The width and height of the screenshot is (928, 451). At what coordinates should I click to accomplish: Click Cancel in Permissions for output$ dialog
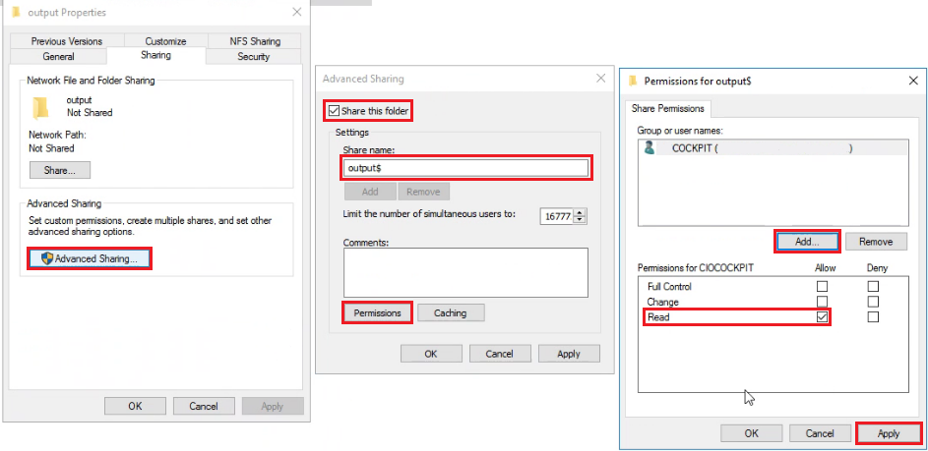(820, 433)
